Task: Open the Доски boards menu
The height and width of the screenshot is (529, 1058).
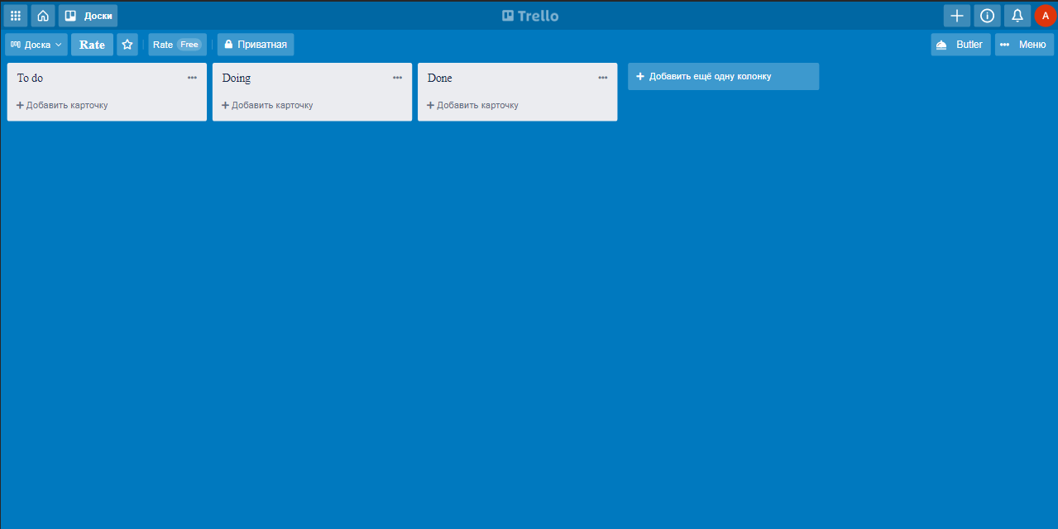Action: coord(88,16)
